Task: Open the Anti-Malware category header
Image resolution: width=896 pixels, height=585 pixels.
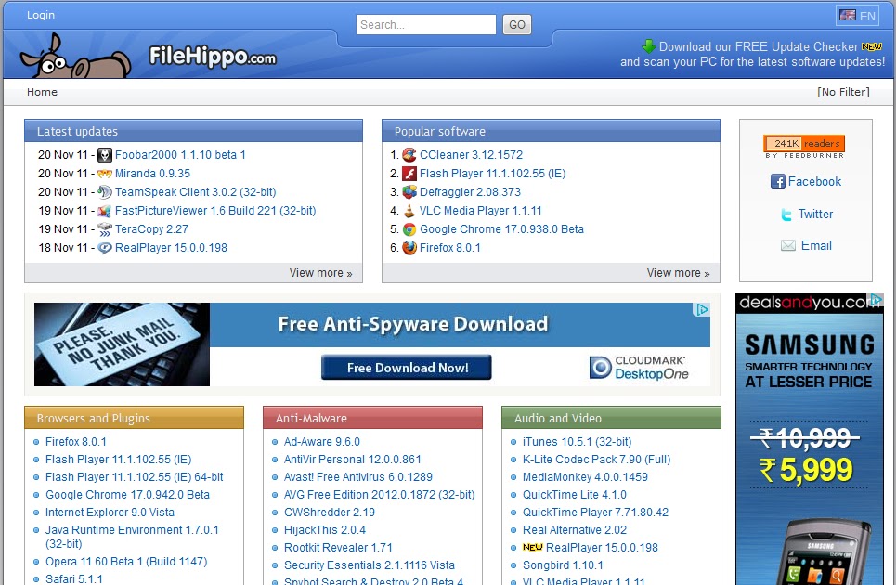Action: click(x=372, y=418)
